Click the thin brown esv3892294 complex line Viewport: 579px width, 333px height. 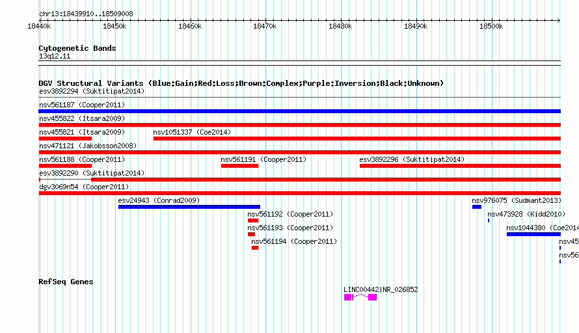coord(299,98)
